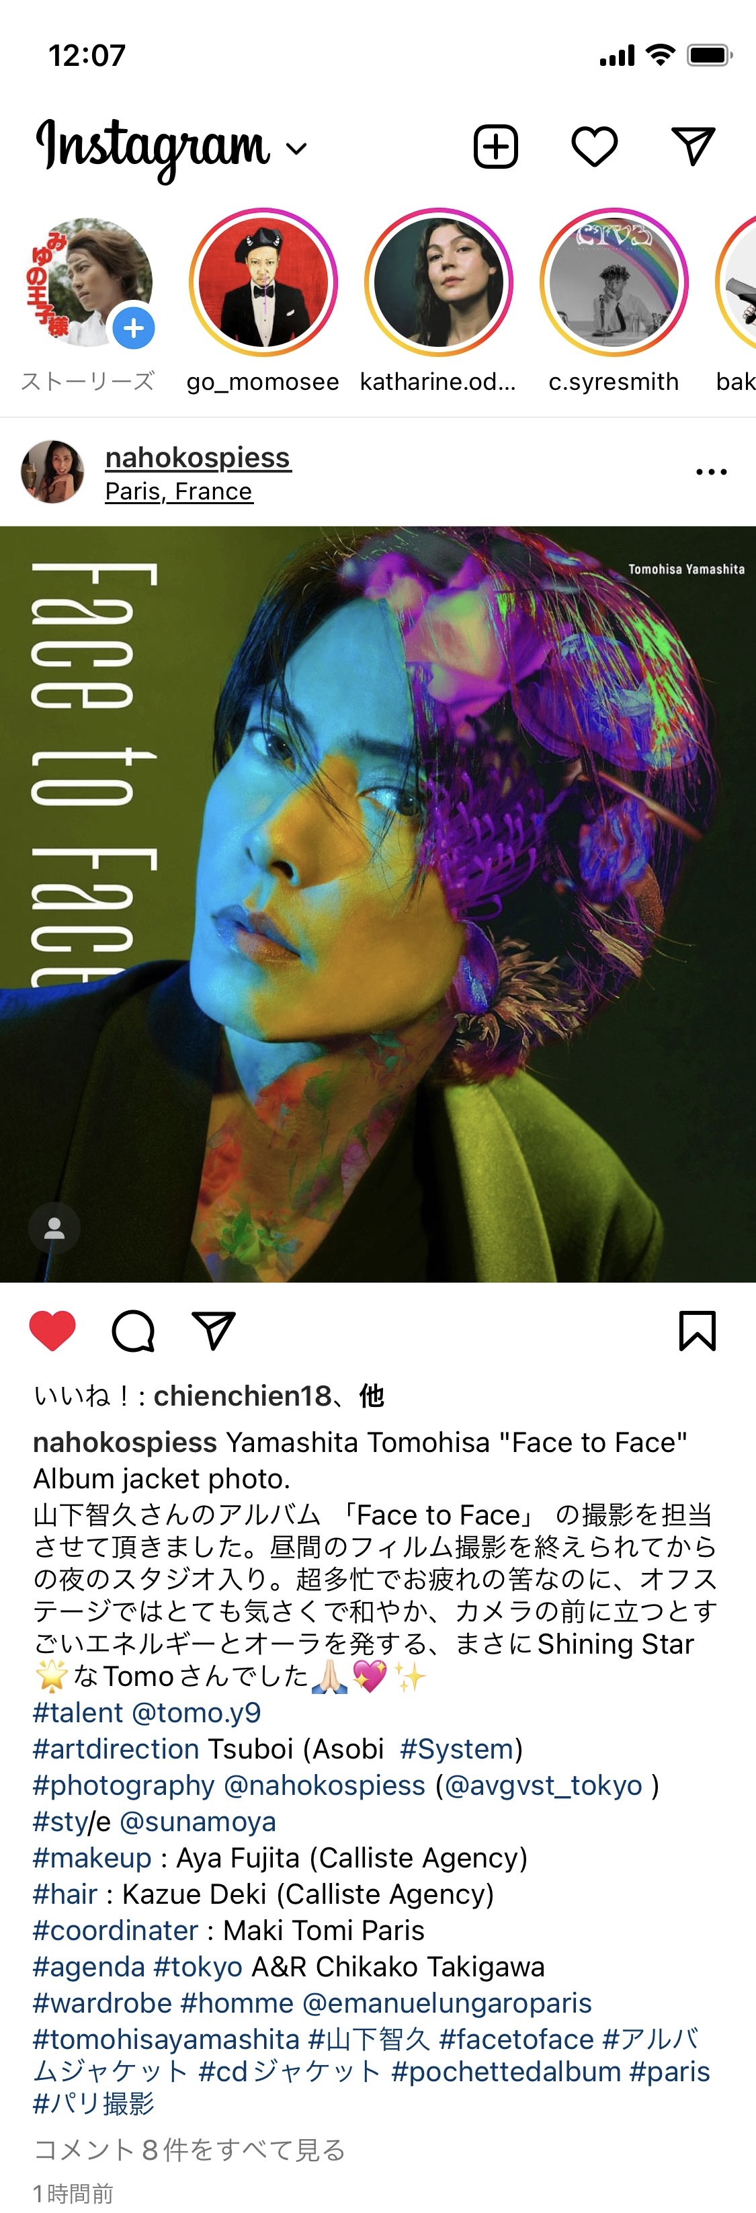Open Paris, France location link
756x2213 pixels.
click(179, 491)
